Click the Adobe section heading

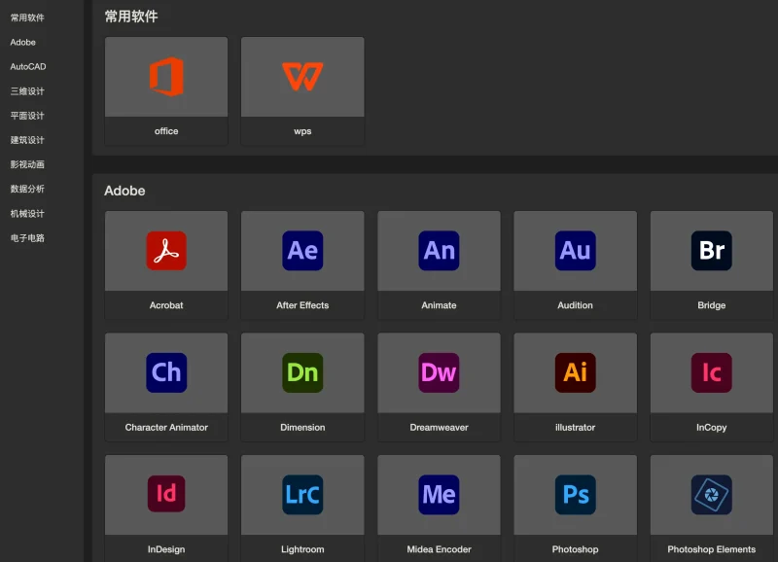(x=124, y=191)
